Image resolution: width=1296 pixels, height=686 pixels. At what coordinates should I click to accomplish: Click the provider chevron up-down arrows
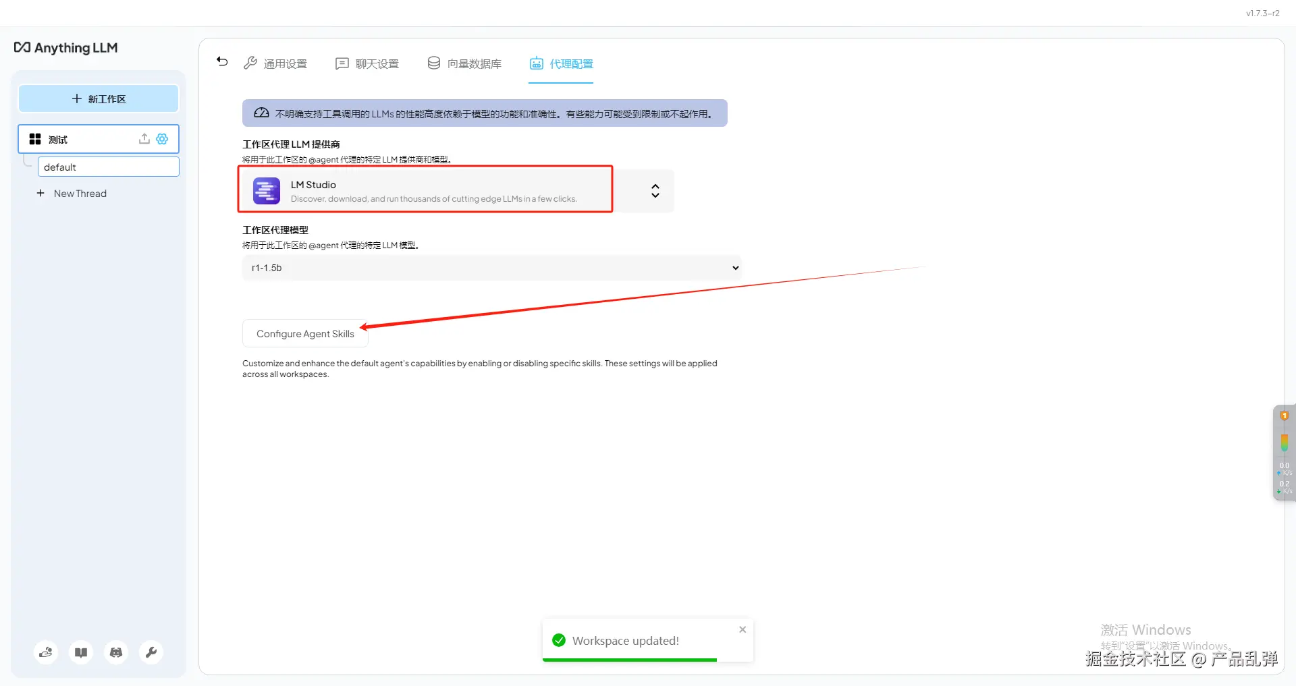[x=655, y=191]
